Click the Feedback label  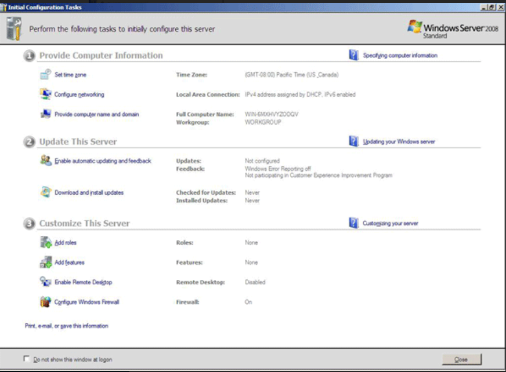[190, 169]
